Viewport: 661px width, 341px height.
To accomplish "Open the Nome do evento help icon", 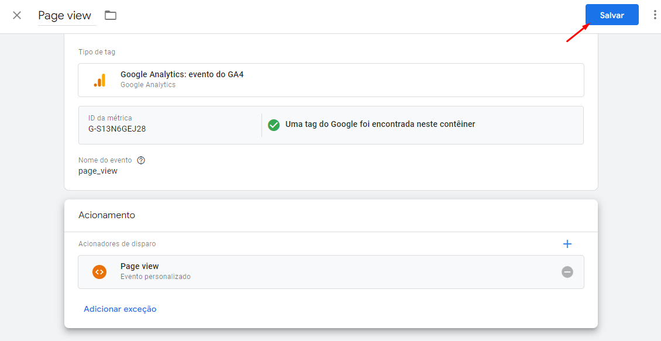I will [141, 160].
